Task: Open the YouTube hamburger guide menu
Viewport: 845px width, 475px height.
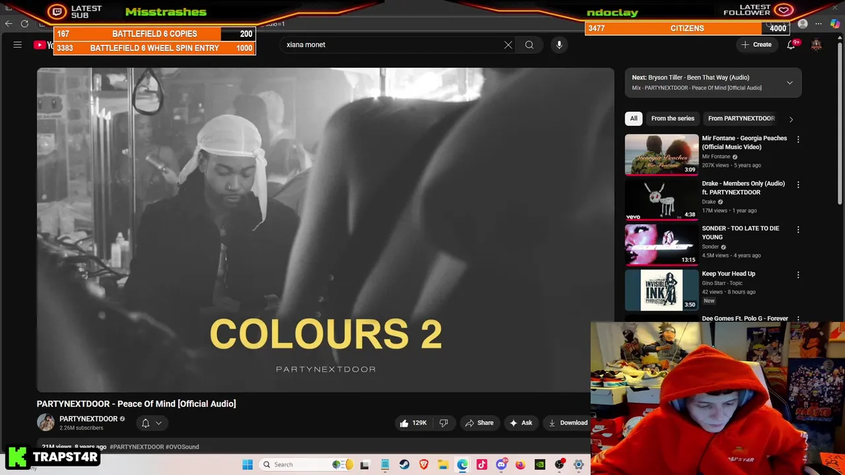Action: [x=18, y=45]
